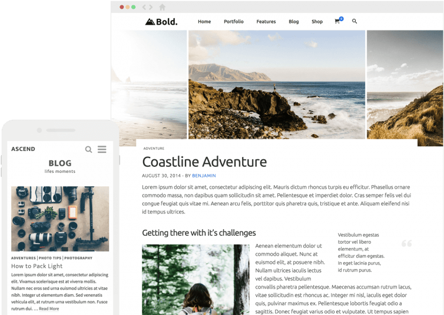Select the ADVENTURES category on mobile
The width and height of the screenshot is (444, 315).
coord(24,258)
